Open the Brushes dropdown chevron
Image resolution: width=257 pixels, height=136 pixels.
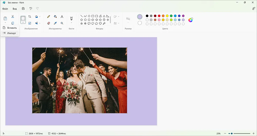[x=71, y=23]
